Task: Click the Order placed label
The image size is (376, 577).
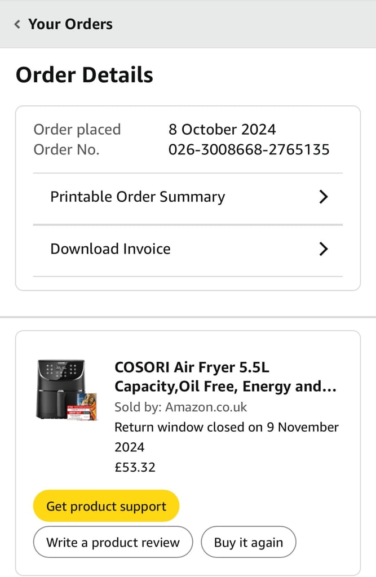Action: tap(77, 130)
